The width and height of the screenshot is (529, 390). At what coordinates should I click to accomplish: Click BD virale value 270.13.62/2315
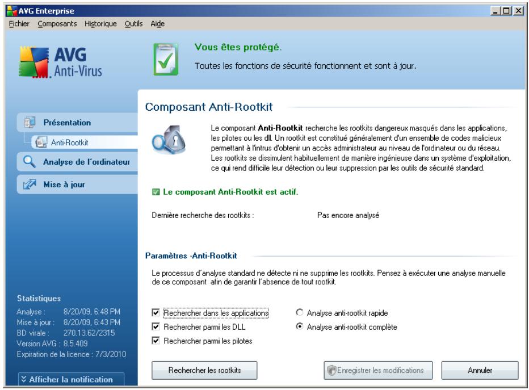[x=89, y=333]
